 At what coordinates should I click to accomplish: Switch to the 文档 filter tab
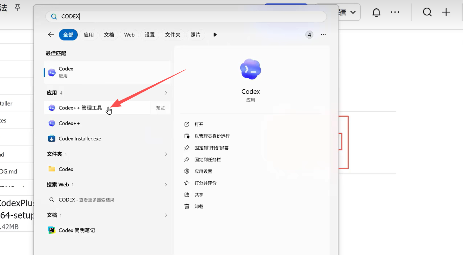(109, 35)
